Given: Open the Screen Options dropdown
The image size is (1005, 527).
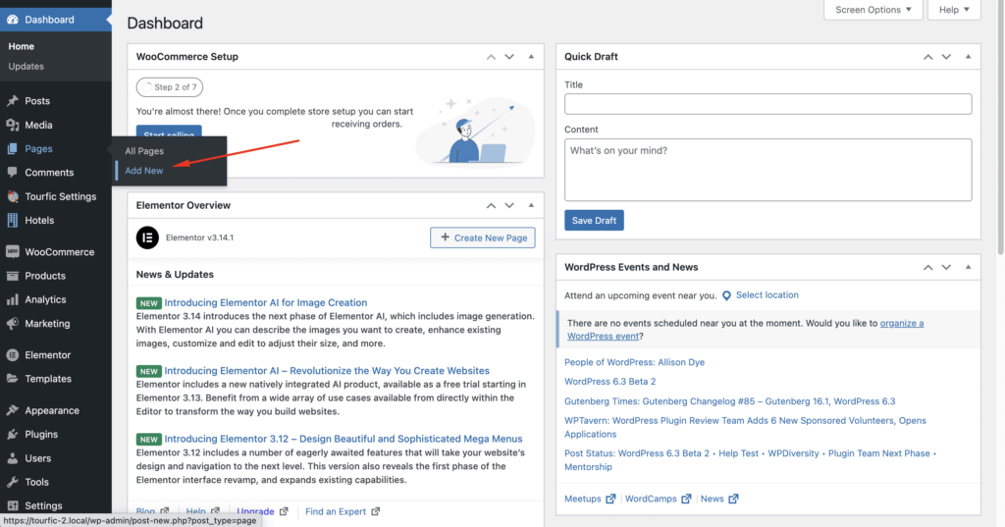Looking at the screenshot, I should tap(873, 10).
